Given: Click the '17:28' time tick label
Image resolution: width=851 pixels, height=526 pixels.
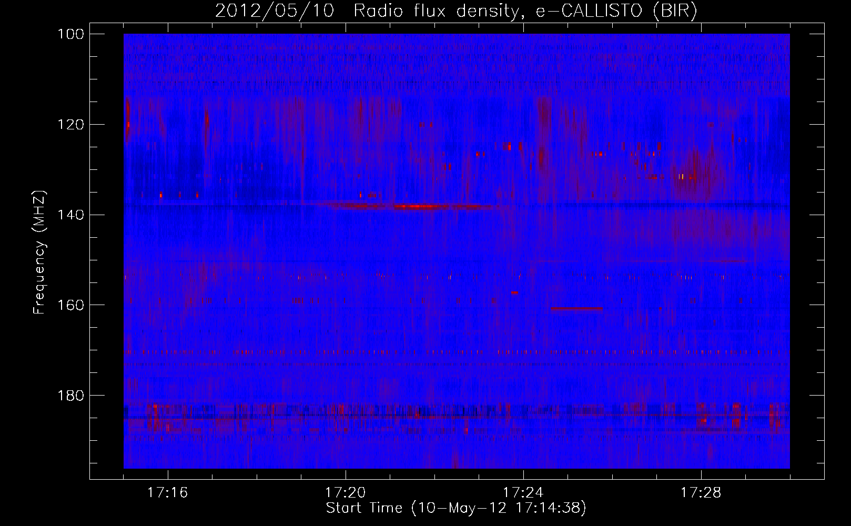Looking at the screenshot, I should click(701, 493).
